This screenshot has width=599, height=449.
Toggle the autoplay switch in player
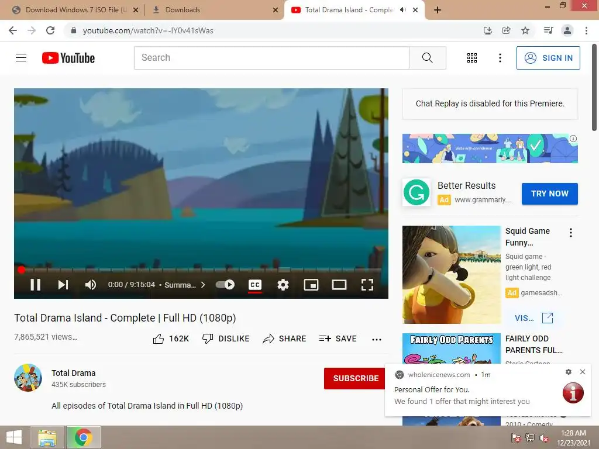(225, 285)
